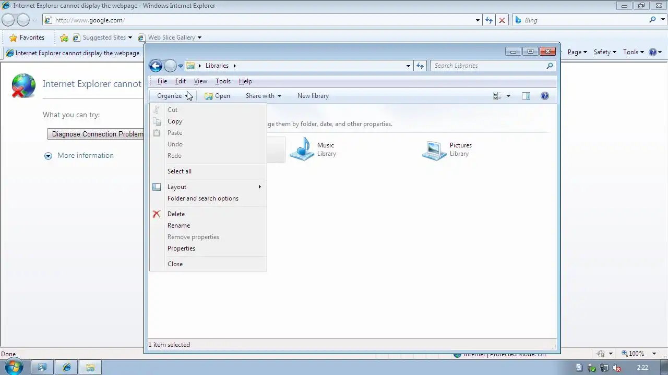Viewport: 668px width, 375px height.
Task: Open Explorer's Help menu
Action: coord(245,81)
